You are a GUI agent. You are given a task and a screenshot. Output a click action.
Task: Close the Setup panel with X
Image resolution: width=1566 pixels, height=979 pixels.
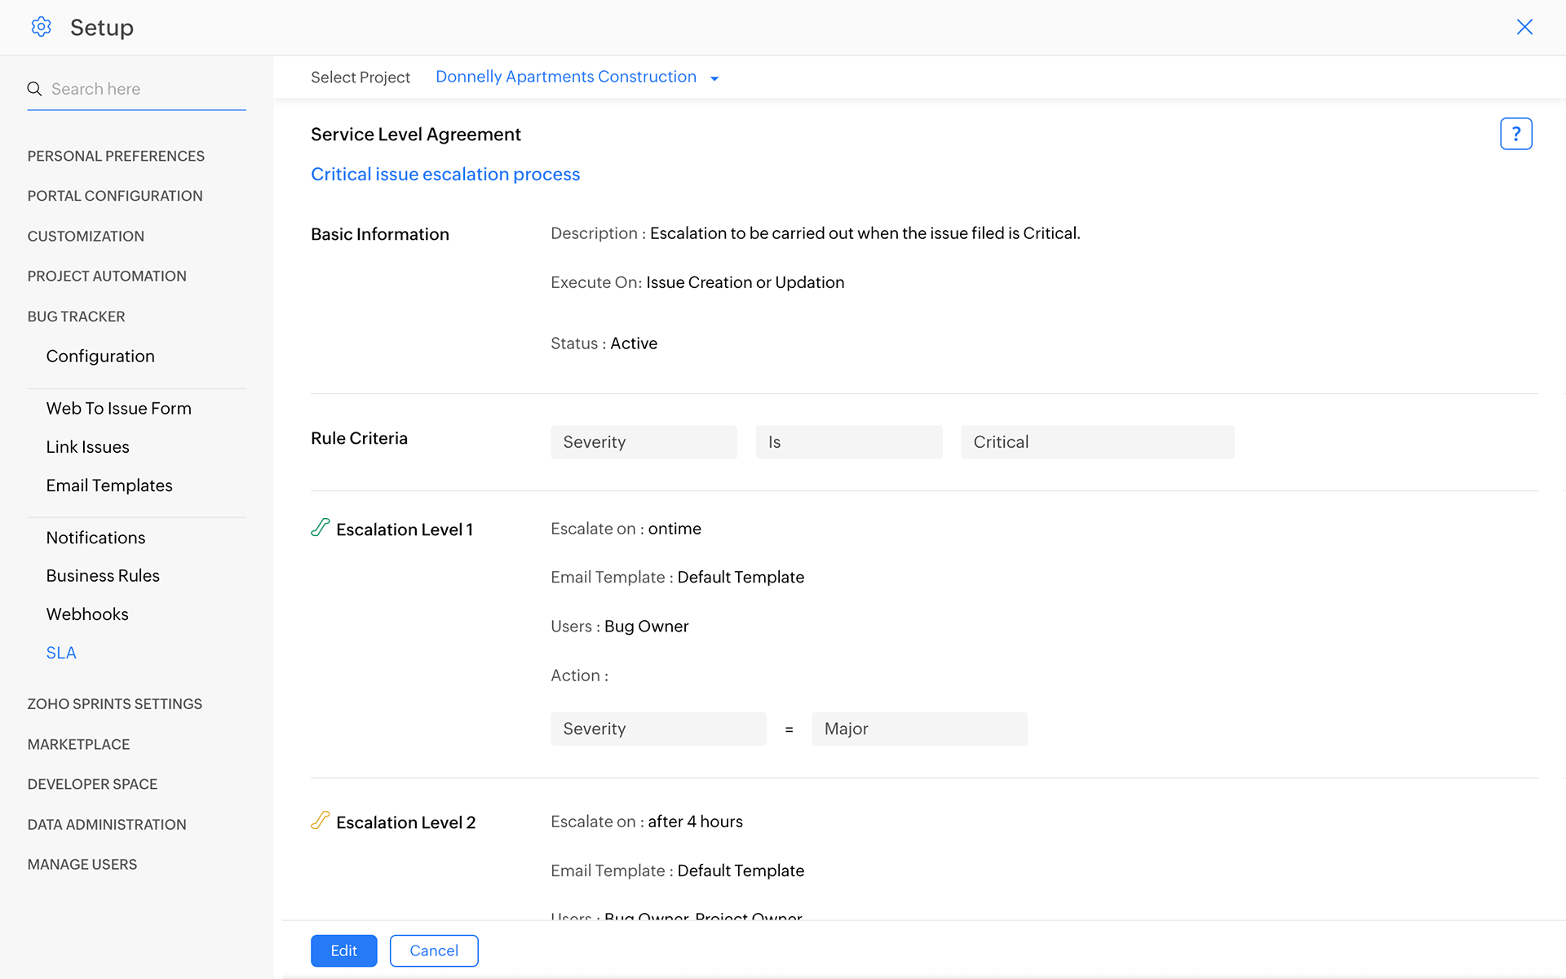1524,27
